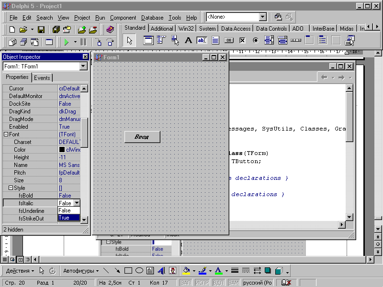Click the Ввод button on Form1
The height and width of the screenshot is (287, 383).
[142, 137]
